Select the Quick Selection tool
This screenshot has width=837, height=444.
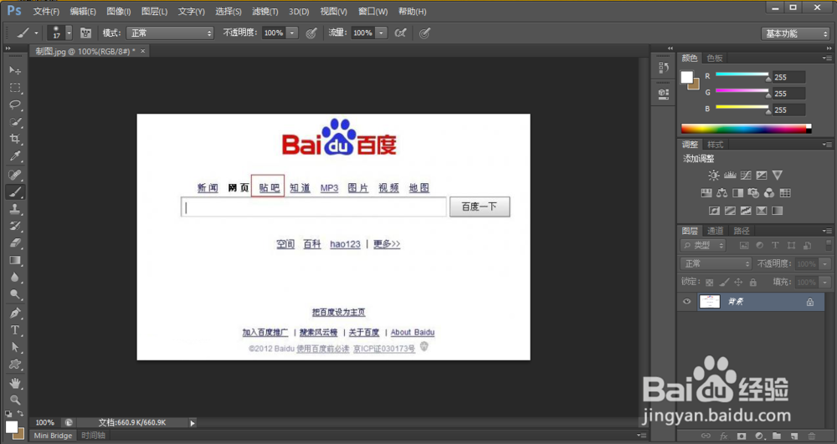tap(15, 122)
